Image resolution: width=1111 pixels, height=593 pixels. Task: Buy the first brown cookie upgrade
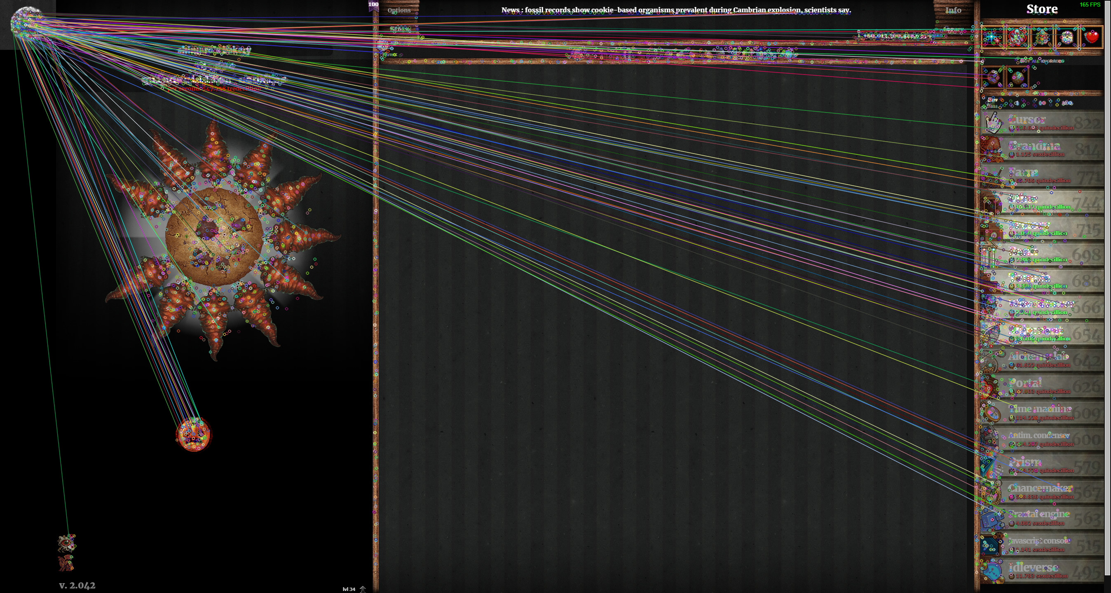[x=992, y=78]
